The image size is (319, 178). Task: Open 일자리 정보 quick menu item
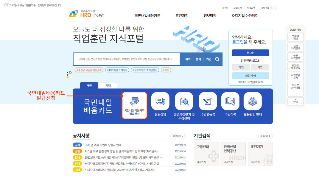295,38
